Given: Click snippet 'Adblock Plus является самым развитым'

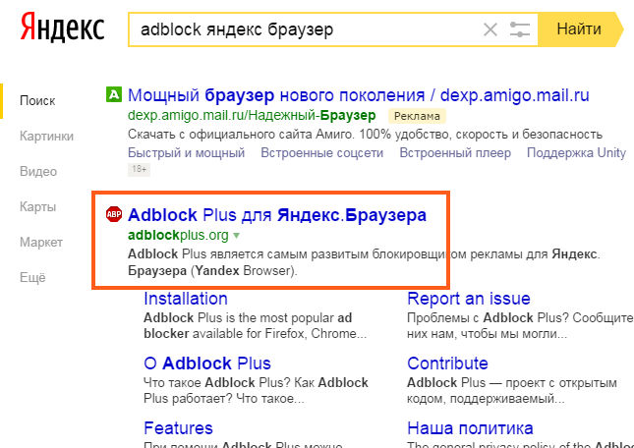Looking at the screenshot, I should coord(249,254).
